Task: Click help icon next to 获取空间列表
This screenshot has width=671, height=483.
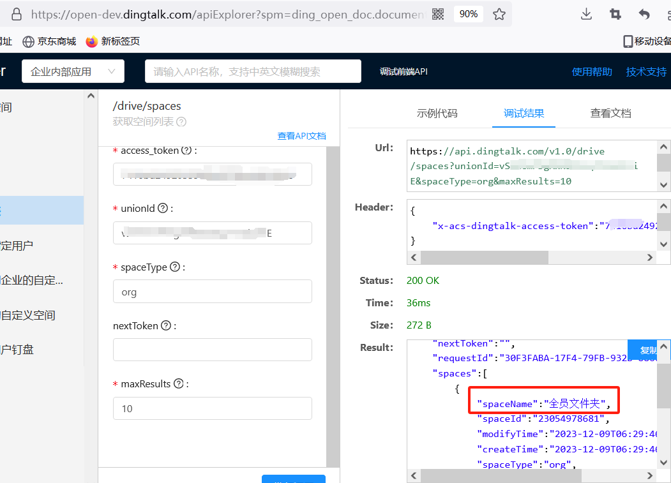Action: (x=181, y=122)
